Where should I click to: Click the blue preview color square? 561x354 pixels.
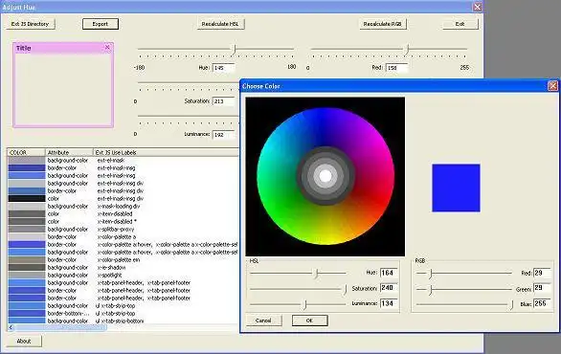[456, 188]
